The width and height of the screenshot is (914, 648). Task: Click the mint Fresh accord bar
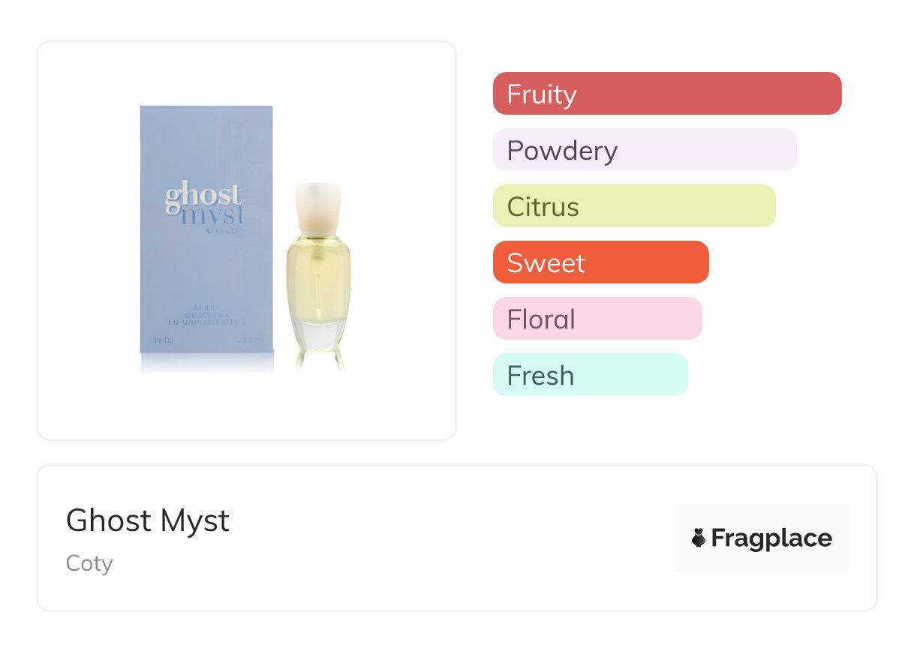click(590, 375)
